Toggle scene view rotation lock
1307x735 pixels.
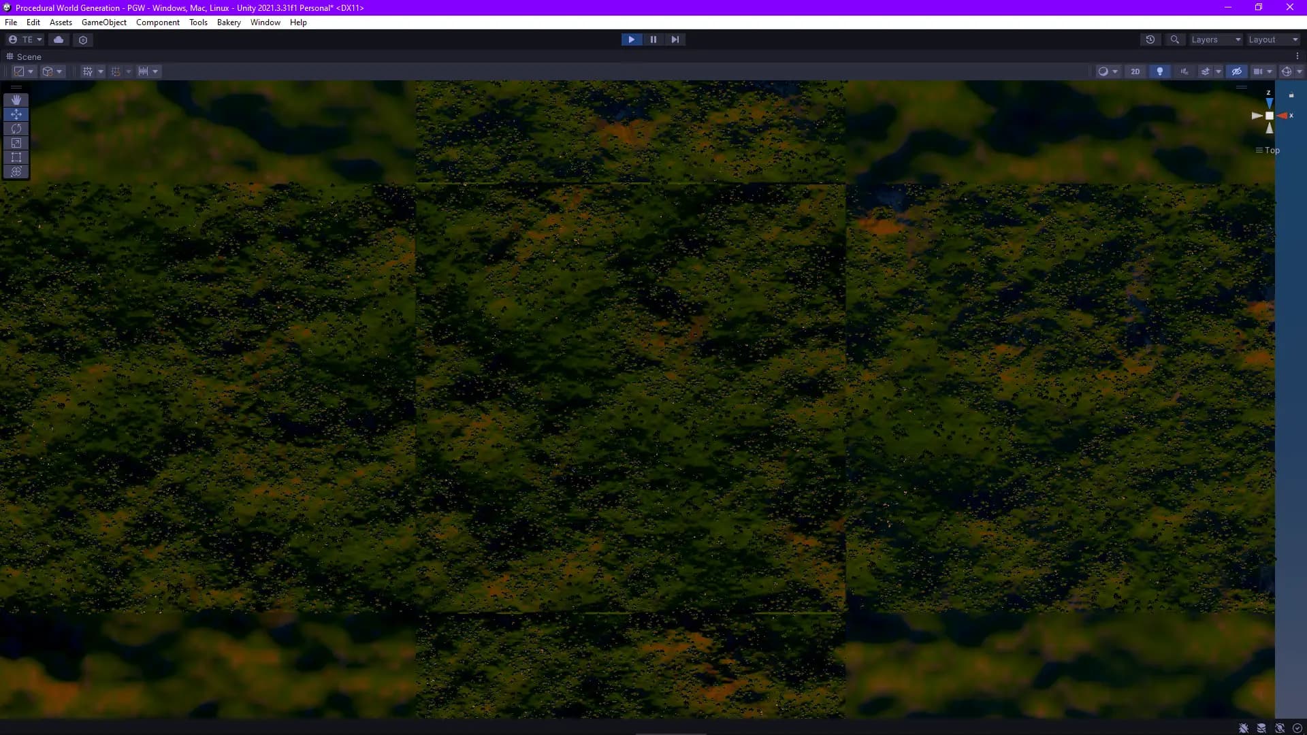coord(1291,95)
